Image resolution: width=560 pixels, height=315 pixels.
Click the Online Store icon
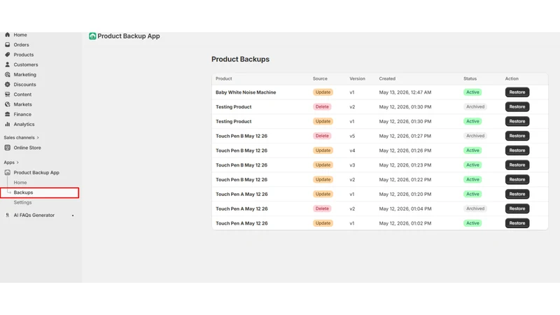coord(7,148)
